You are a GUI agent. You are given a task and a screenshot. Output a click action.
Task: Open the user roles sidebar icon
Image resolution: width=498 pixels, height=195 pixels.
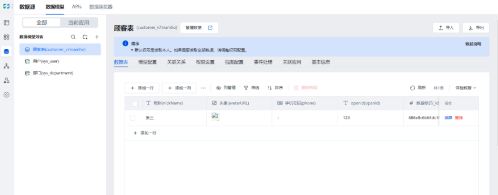[6, 80]
